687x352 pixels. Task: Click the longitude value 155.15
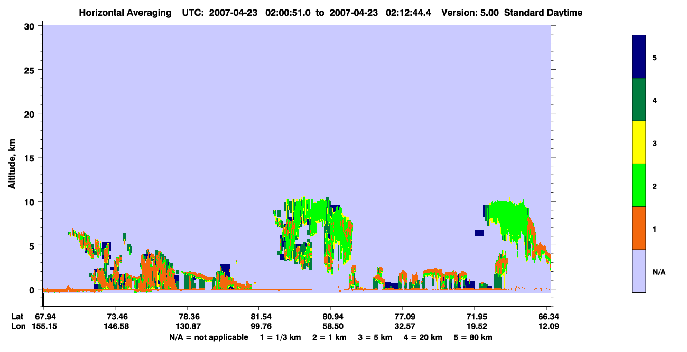(44, 327)
